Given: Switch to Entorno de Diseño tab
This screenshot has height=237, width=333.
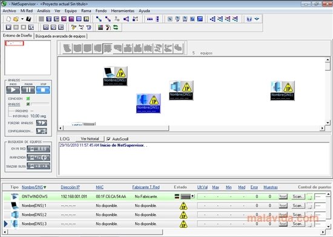Looking at the screenshot, I should point(18,36).
